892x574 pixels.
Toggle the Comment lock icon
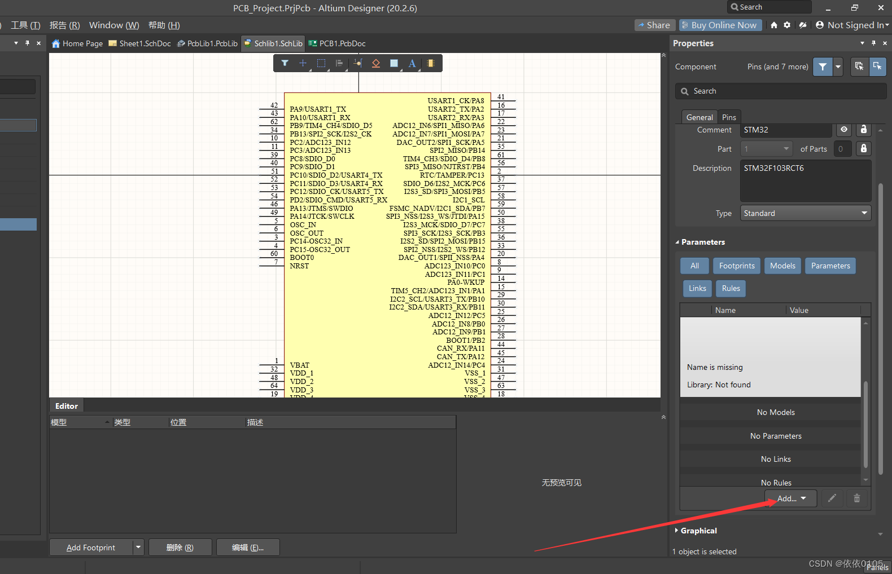pyautogui.click(x=863, y=130)
